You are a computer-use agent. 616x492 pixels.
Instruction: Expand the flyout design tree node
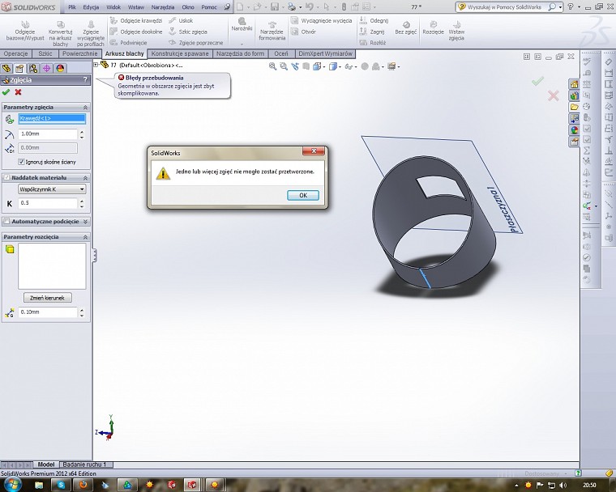96,65
